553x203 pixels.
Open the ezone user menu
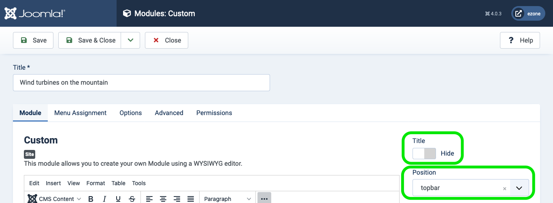pyautogui.click(x=528, y=13)
